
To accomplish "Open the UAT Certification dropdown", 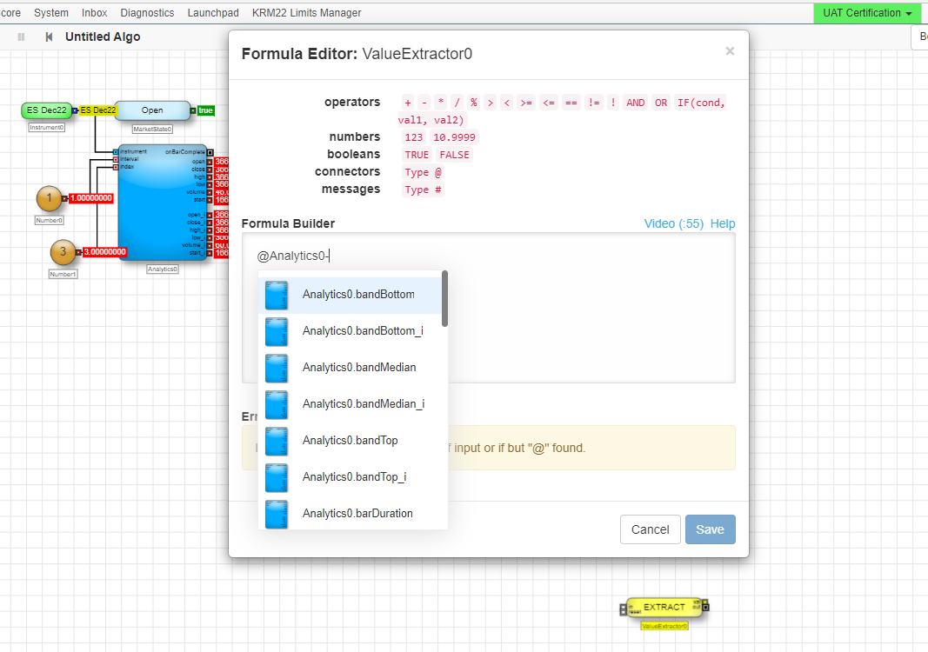I will [x=866, y=13].
